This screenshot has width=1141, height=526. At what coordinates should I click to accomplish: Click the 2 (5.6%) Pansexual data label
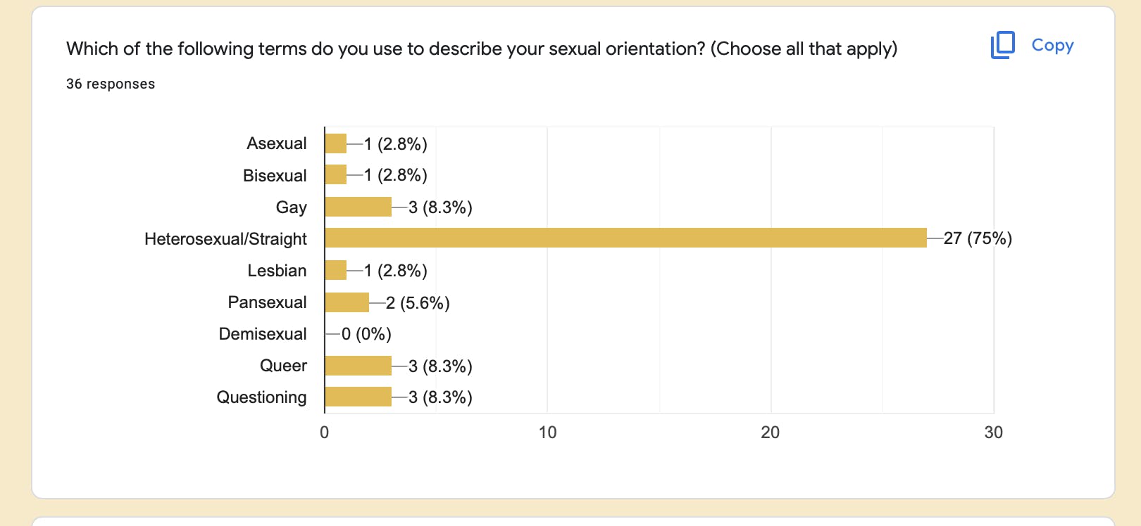click(418, 303)
